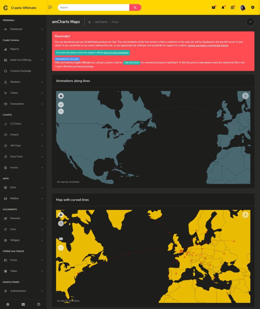This screenshot has height=309, width=260.
Task: Expand the Dashboard menu chevron
Action: pos(42,29)
